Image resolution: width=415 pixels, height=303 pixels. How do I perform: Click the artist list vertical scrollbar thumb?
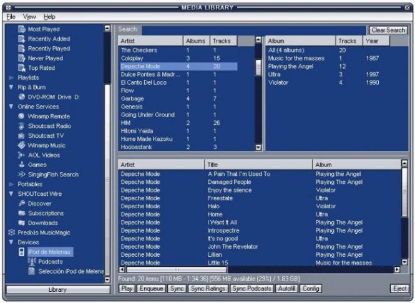[x=258, y=68]
